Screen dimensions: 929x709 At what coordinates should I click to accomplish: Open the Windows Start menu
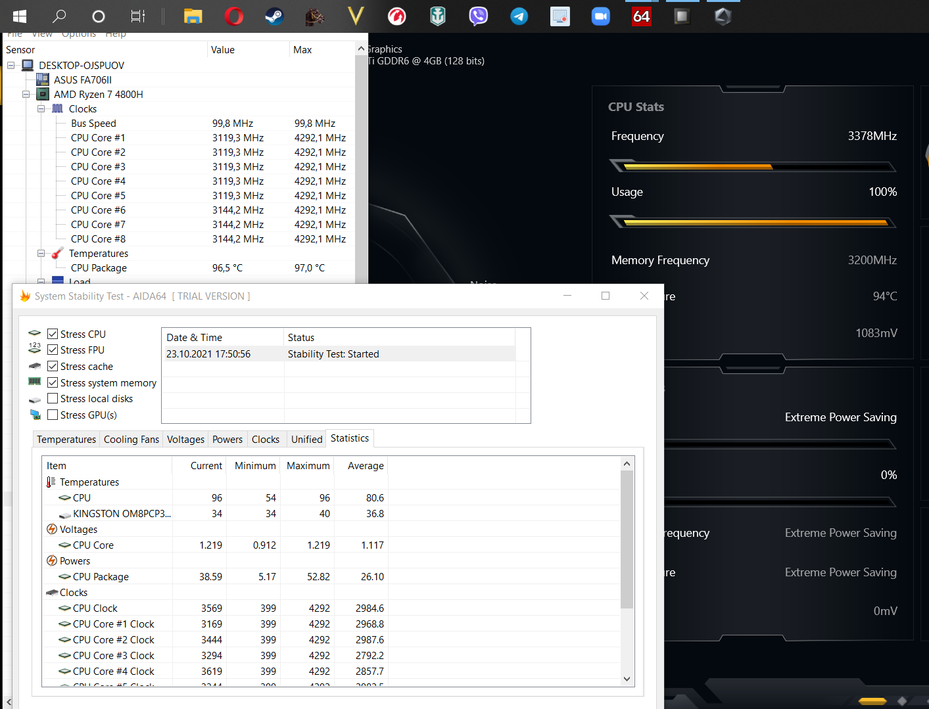click(x=20, y=16)
